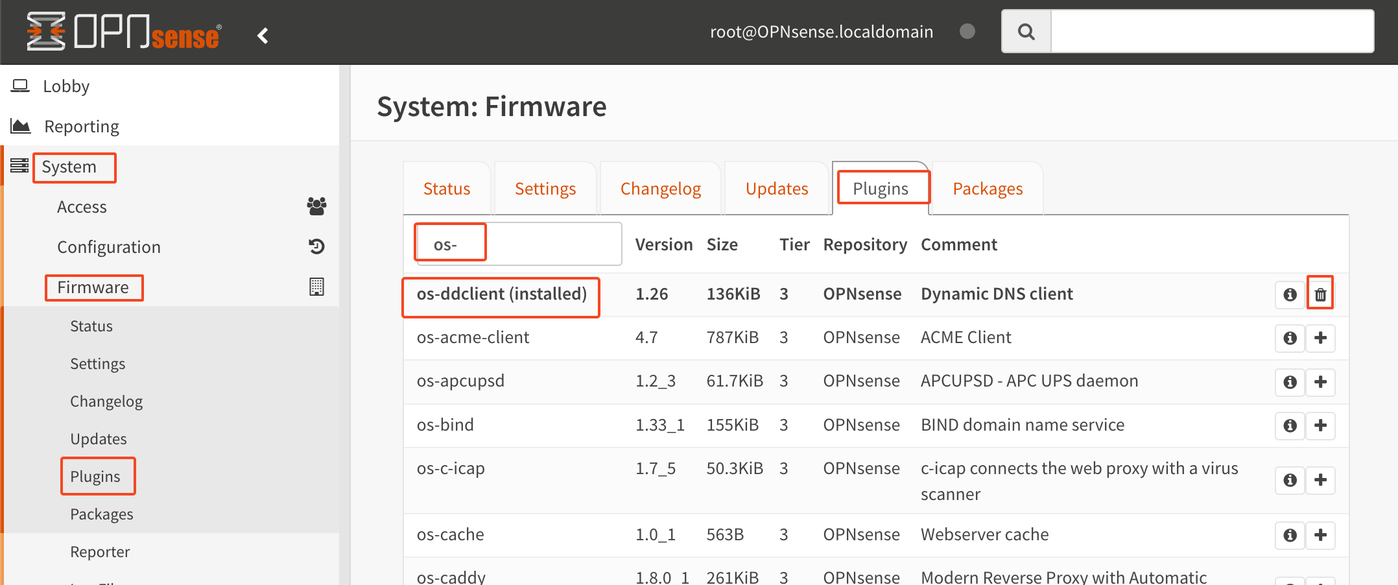The image size is (1398, 585).
Task: Open the Packages tab
Action: pyautogui.click(x=988, y=189)
